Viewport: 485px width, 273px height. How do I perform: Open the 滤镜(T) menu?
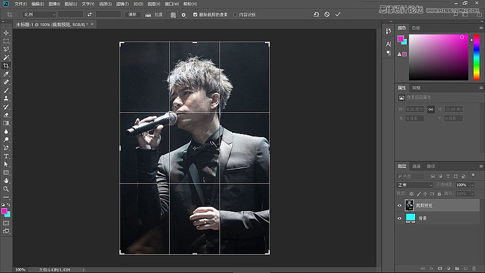coord(121,4)
